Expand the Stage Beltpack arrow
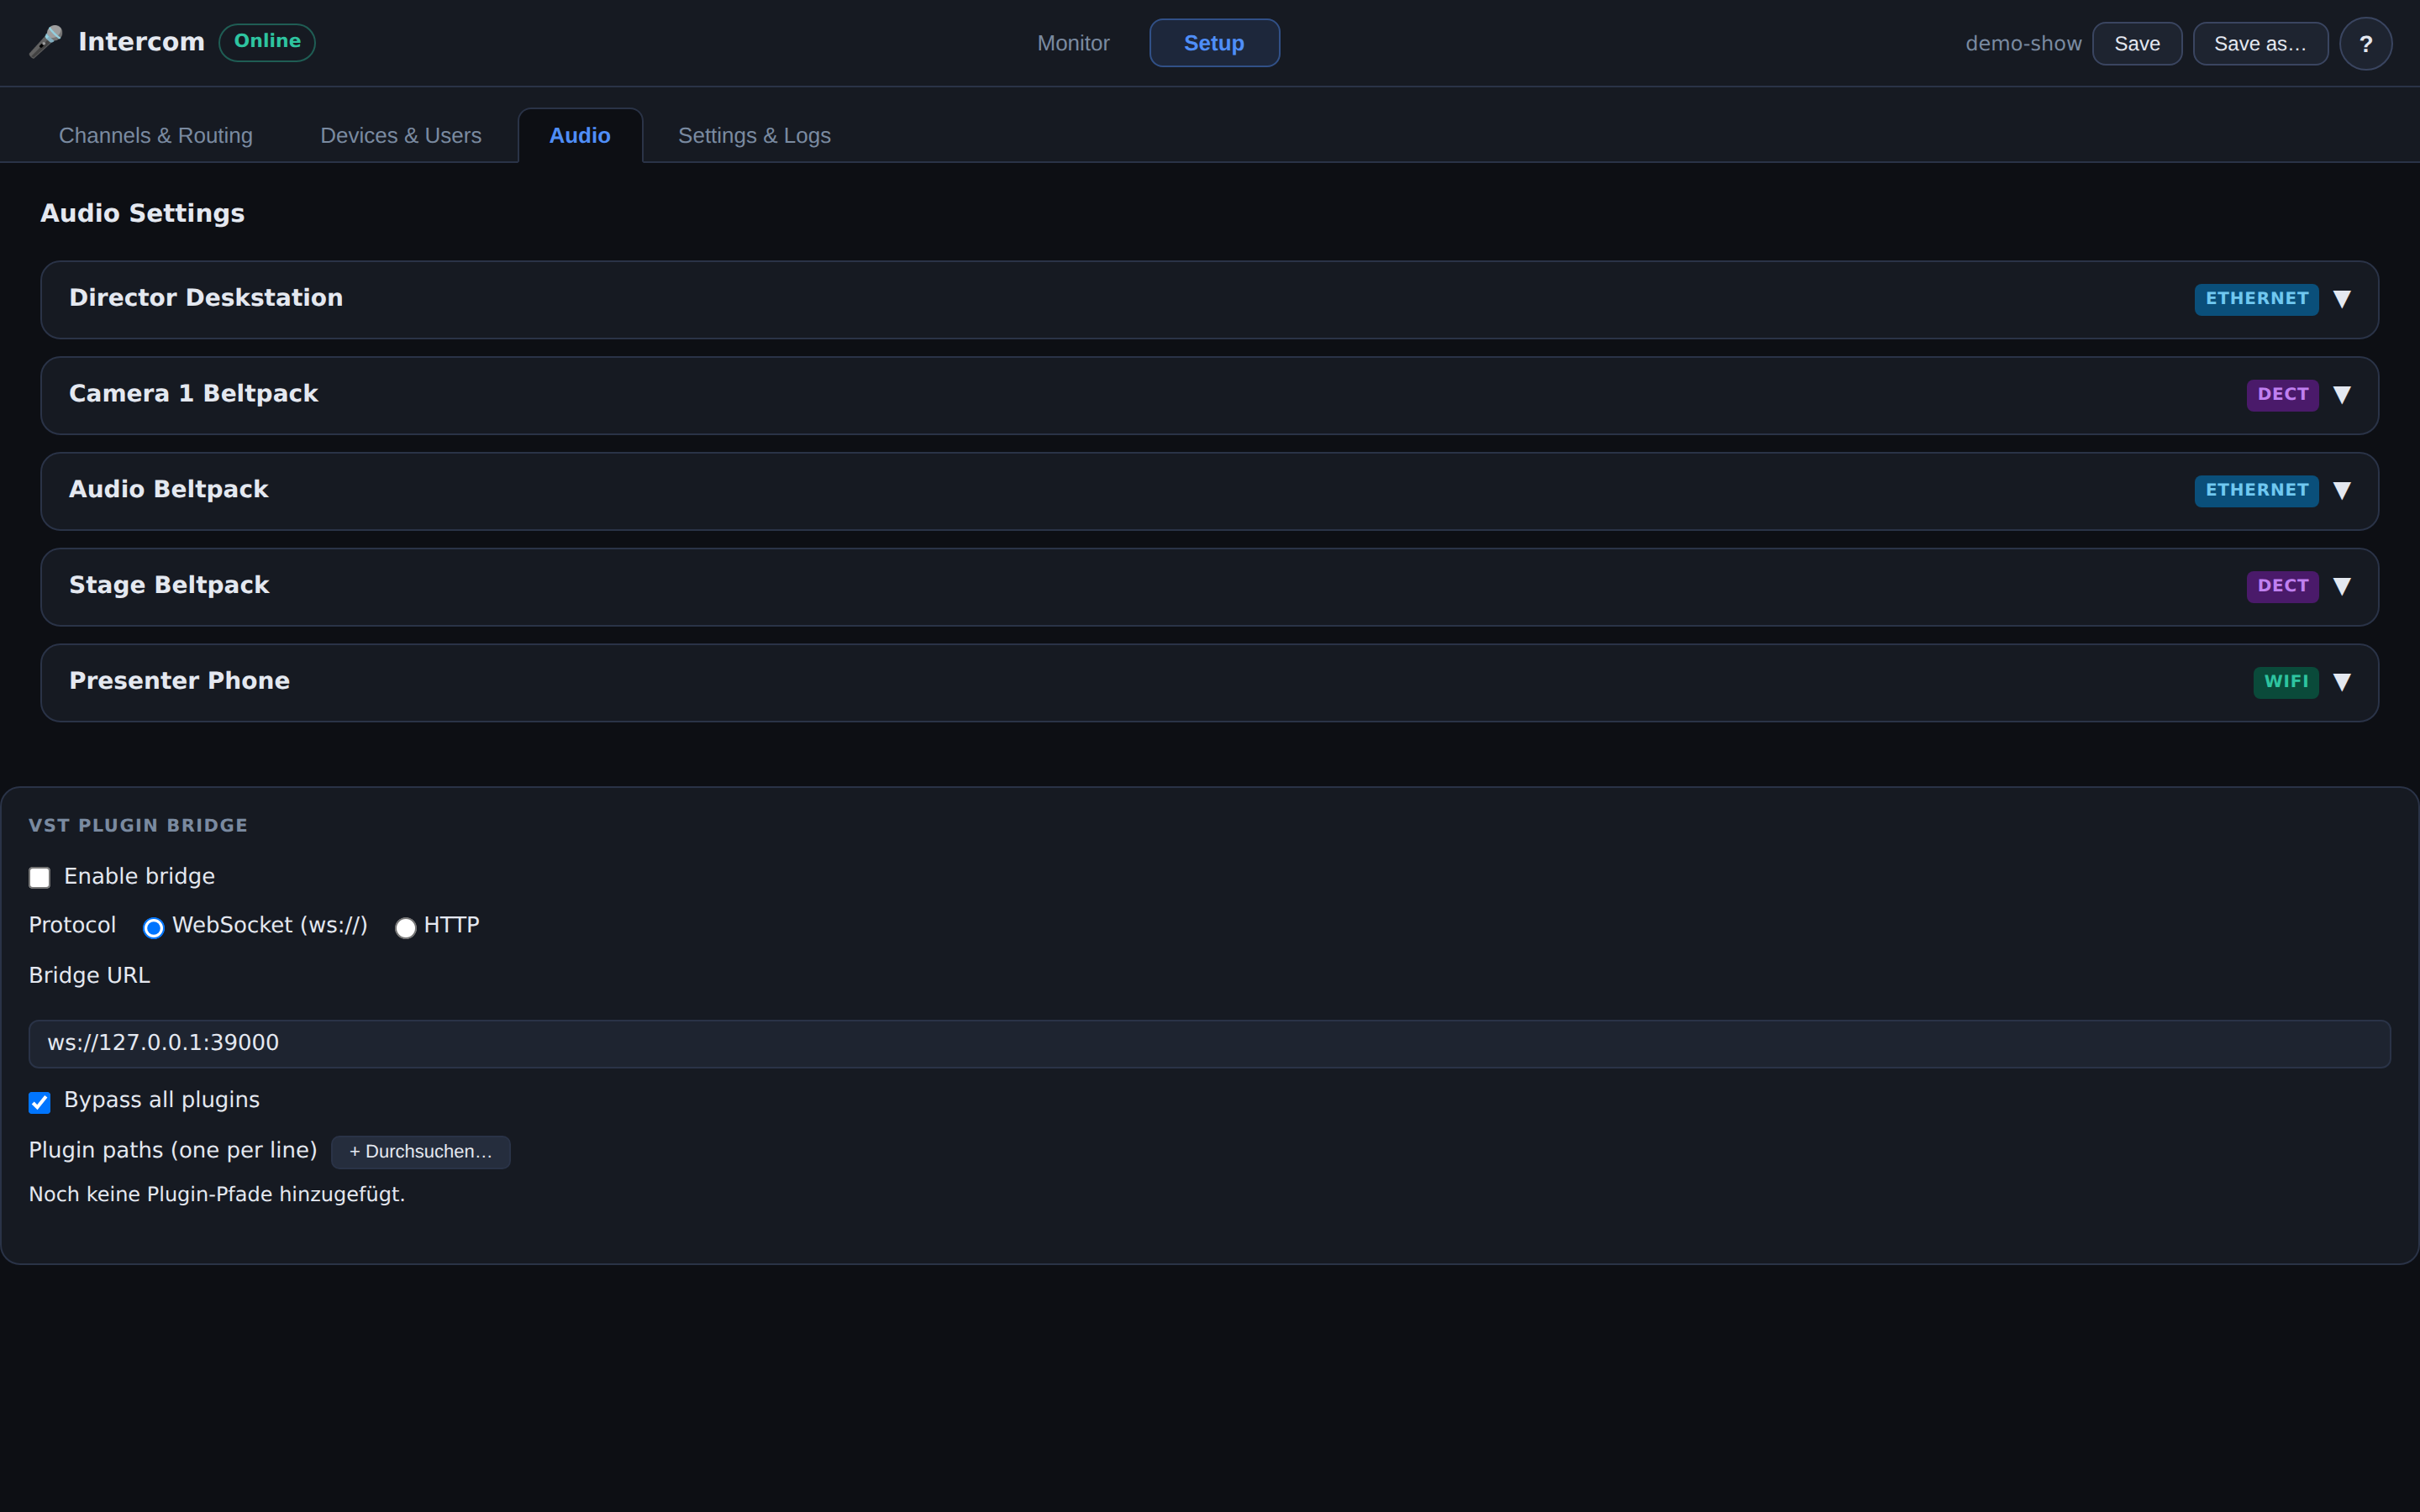This screenshot has width=2420, height=1512. (2341, 586)
